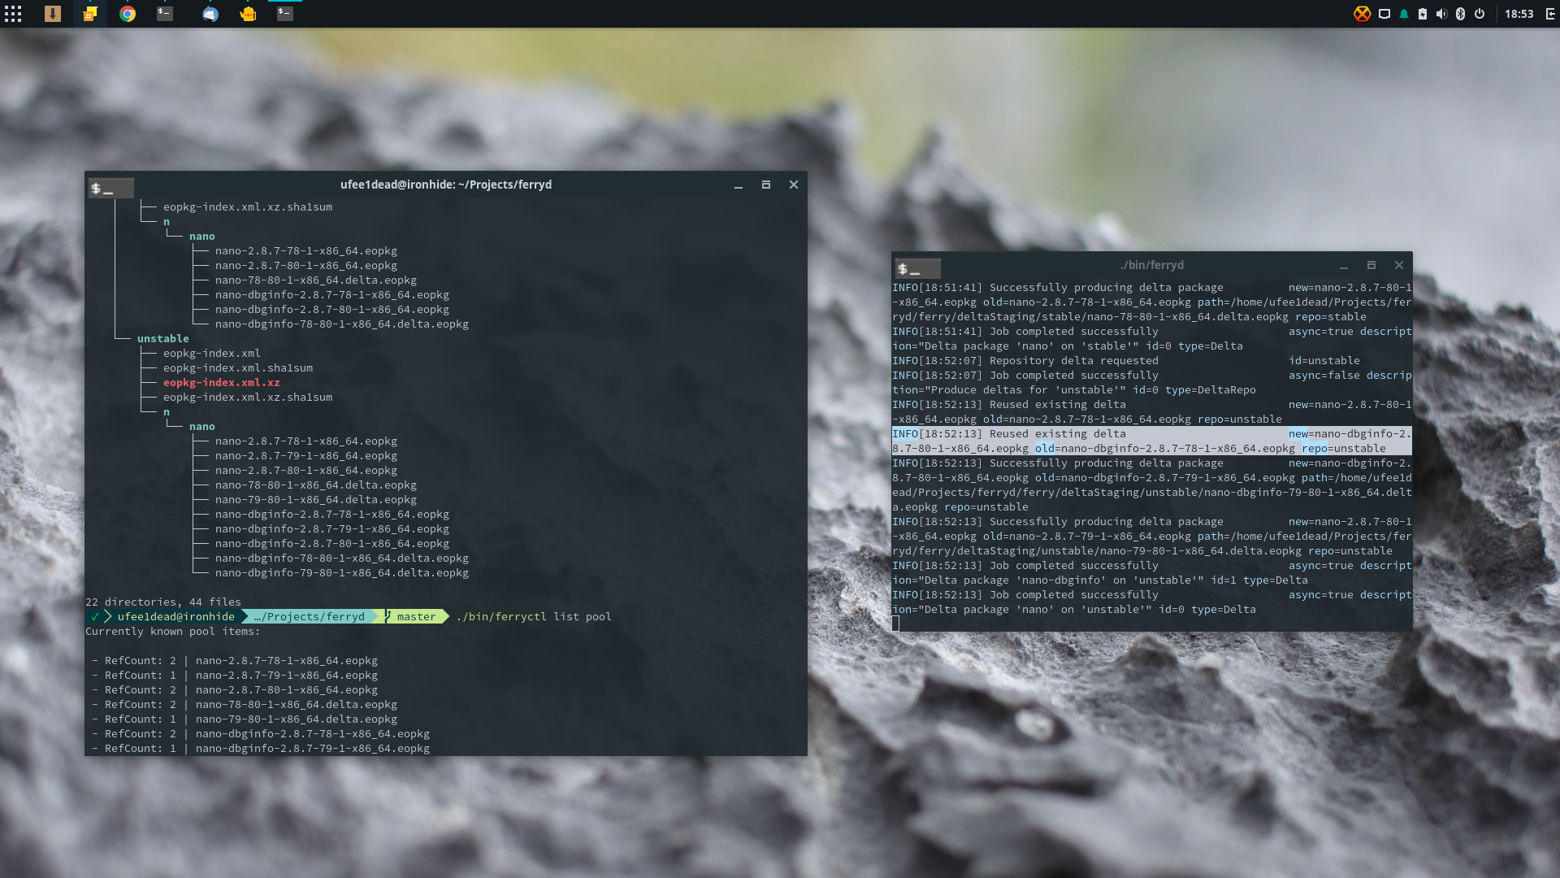1560x878 pixels.
Task: Click the ./bin/ferryd window title
Action: [x=1151, y=265]
